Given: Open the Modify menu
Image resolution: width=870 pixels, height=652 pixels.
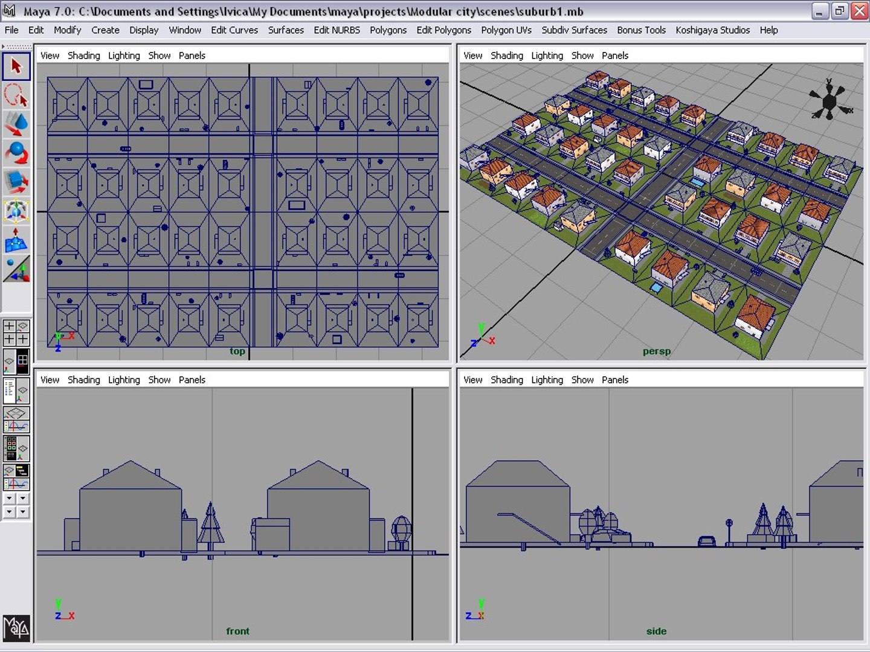Looking at the screenshot, I should [67, 30].
